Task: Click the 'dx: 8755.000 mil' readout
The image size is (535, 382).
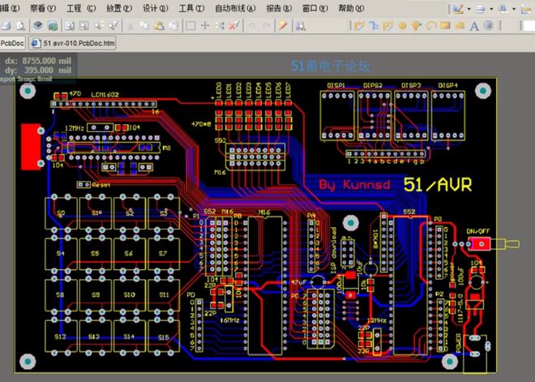Action: (x=38, y=61)
